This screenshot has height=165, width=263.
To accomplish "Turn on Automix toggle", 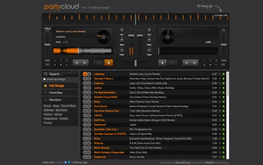I will click(x=221, y=15).
